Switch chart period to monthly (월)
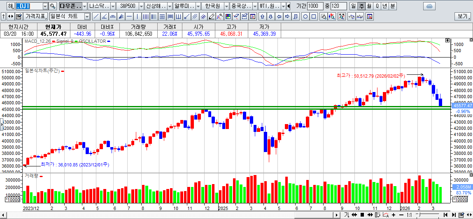This screenshot has width=473, height=219. [x=369, y=6]
